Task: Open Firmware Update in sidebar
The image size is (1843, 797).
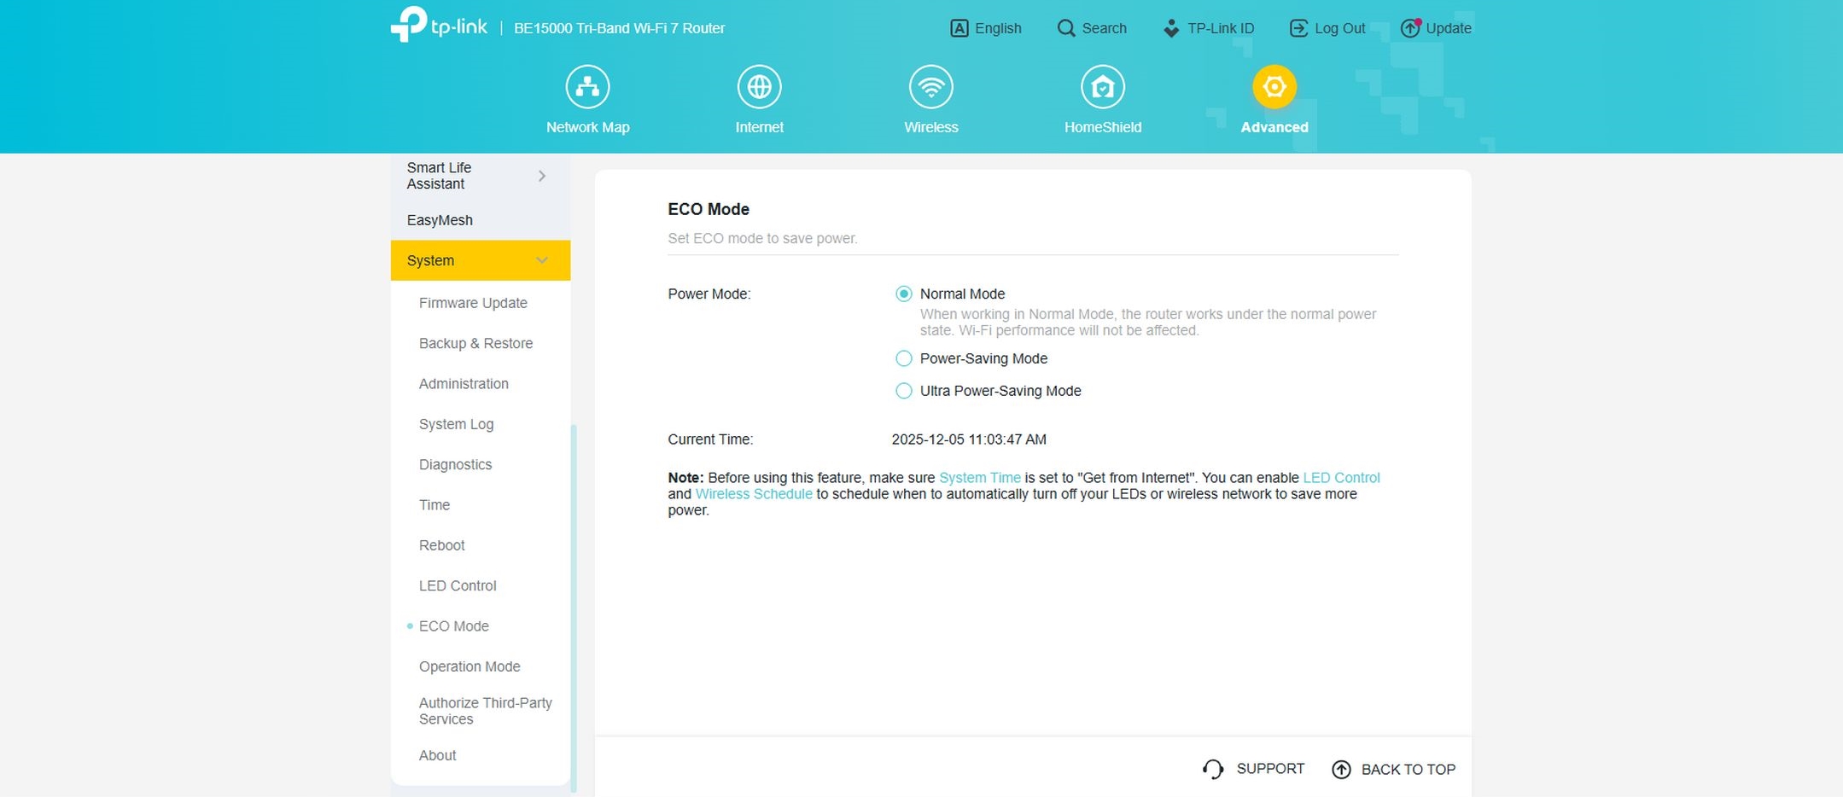Action: tap(473, 303)
